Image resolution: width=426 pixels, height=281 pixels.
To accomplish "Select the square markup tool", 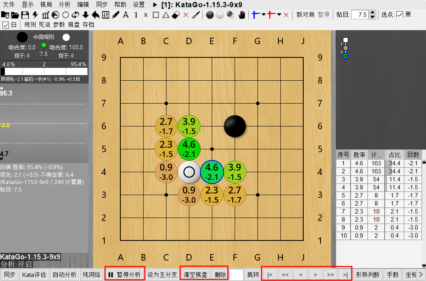I will coord(156,15).
